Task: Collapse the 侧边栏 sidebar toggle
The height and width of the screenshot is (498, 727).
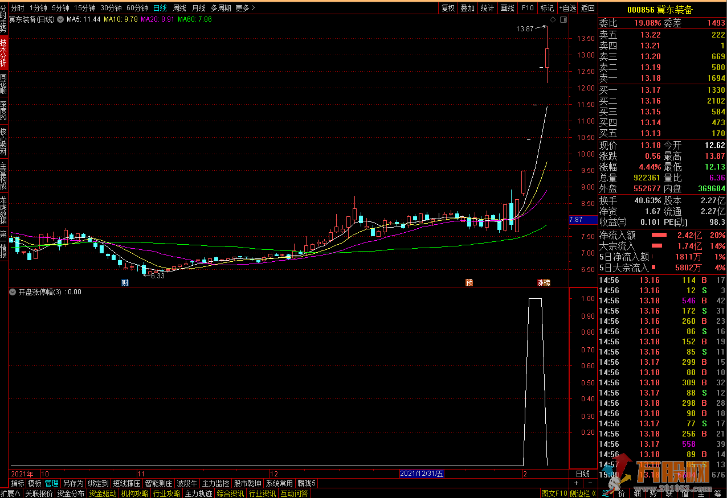Action: (x=582, y=493)
